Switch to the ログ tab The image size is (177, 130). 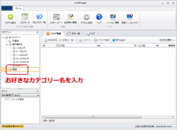[x=91, y=33]
